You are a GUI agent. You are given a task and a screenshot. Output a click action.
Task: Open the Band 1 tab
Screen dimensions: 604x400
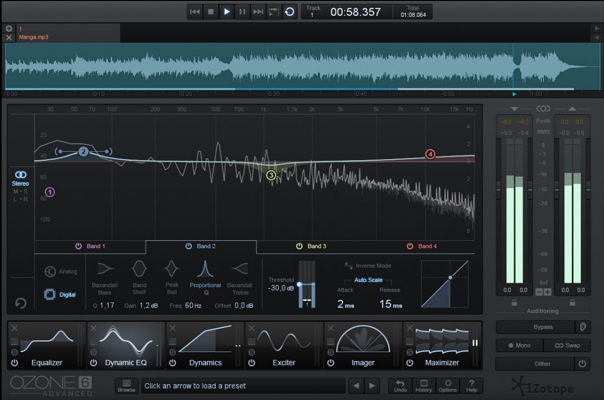click(90, 246)
